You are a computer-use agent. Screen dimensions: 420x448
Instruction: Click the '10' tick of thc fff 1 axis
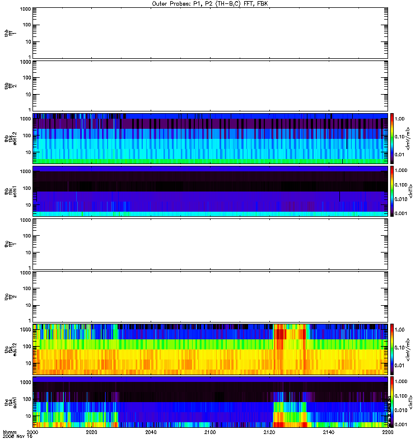tap(29, 253)
